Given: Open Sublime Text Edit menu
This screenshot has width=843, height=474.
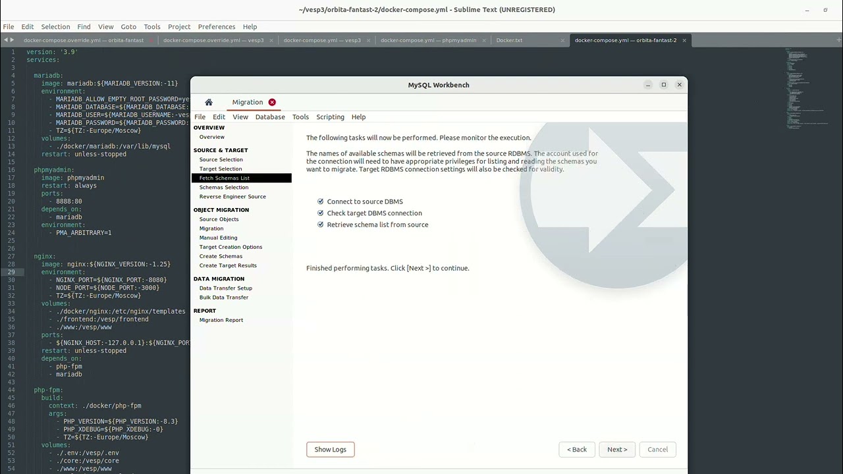Looking at the screenshot, I should click(x=28, y=27).
